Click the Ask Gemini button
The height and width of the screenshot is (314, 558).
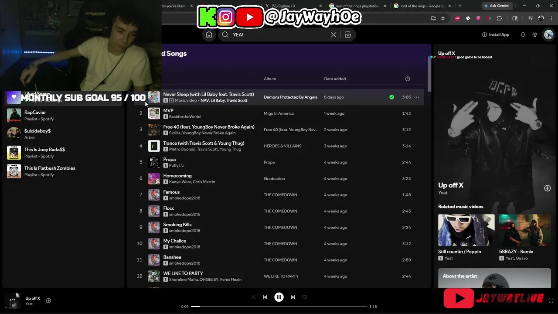pos(497,6)
